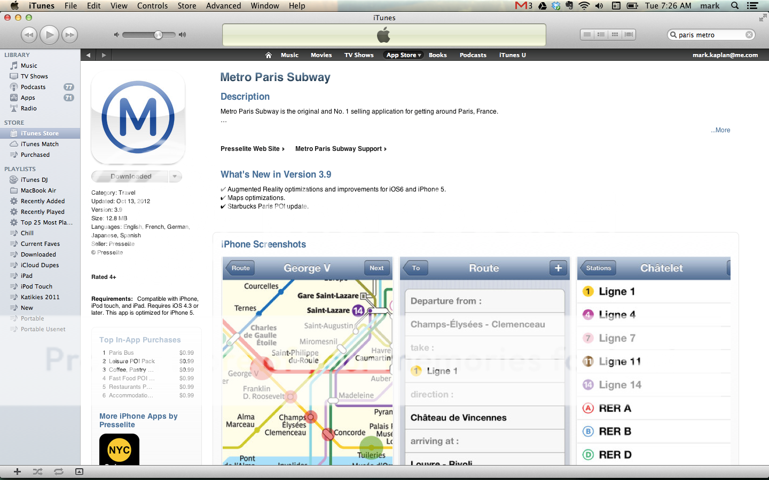Open Metro Paris Subway Support link

(x=341, y=149)
